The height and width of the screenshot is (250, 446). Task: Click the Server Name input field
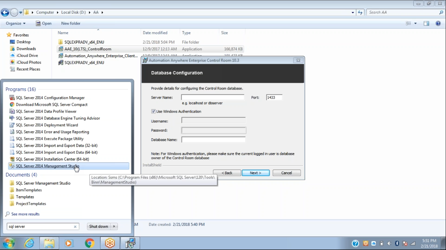(213, 97)
